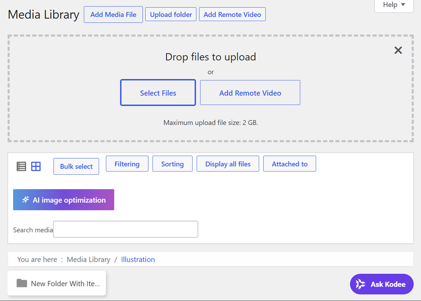Click the You are here label
The width and height of the screenshot is (421, 301).
(37, 259)
